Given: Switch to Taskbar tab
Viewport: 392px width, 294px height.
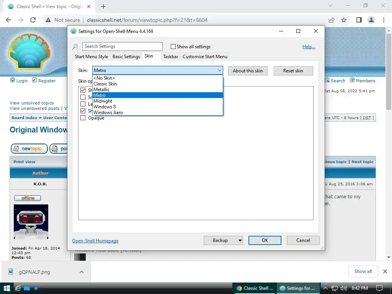Looking at the screenshot, I should pos(170,57).
